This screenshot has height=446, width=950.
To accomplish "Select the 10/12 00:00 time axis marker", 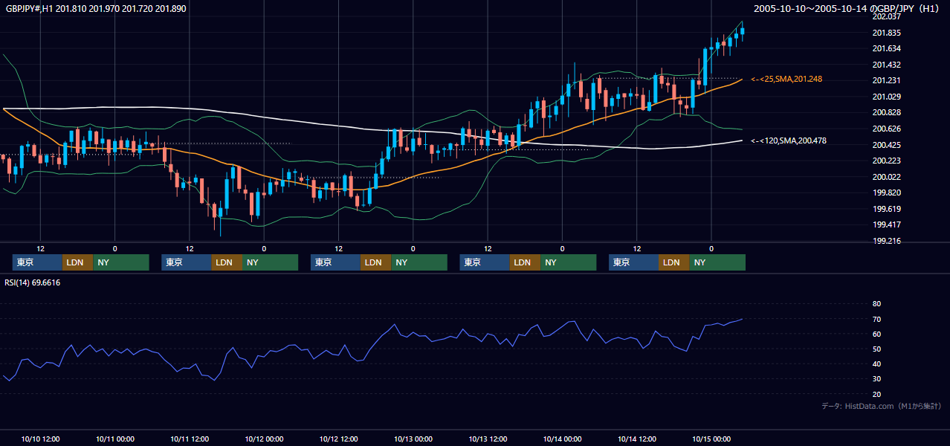I will [264, 439].
